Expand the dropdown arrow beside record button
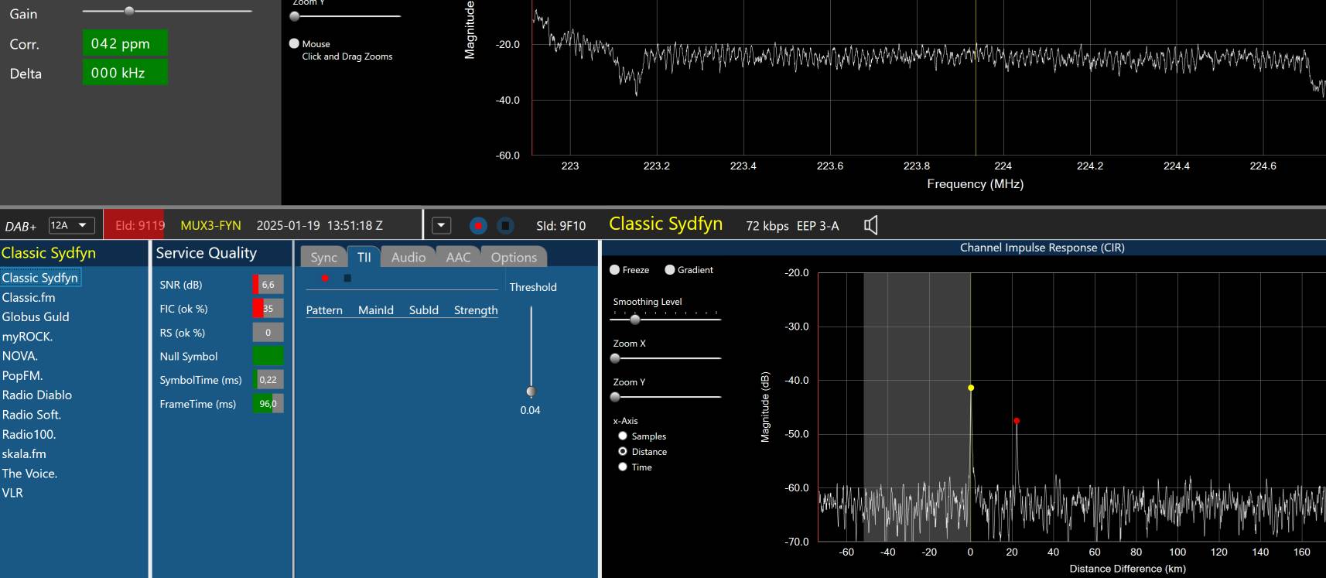The image size is (1326, 578). (441, 225)
